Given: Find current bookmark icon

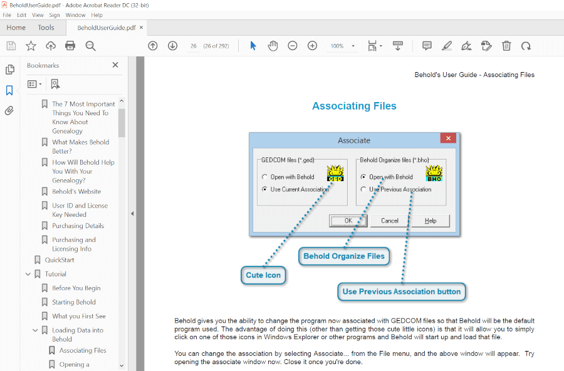Looking at the screenshot, I should click(55, 84).
